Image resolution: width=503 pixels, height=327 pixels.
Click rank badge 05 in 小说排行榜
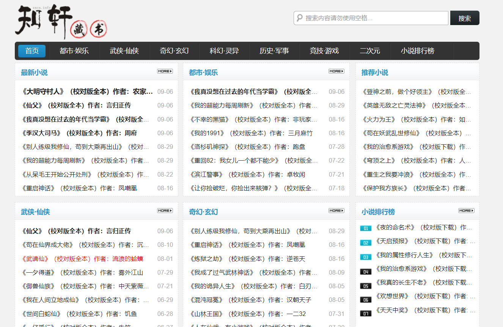(366, 286)
